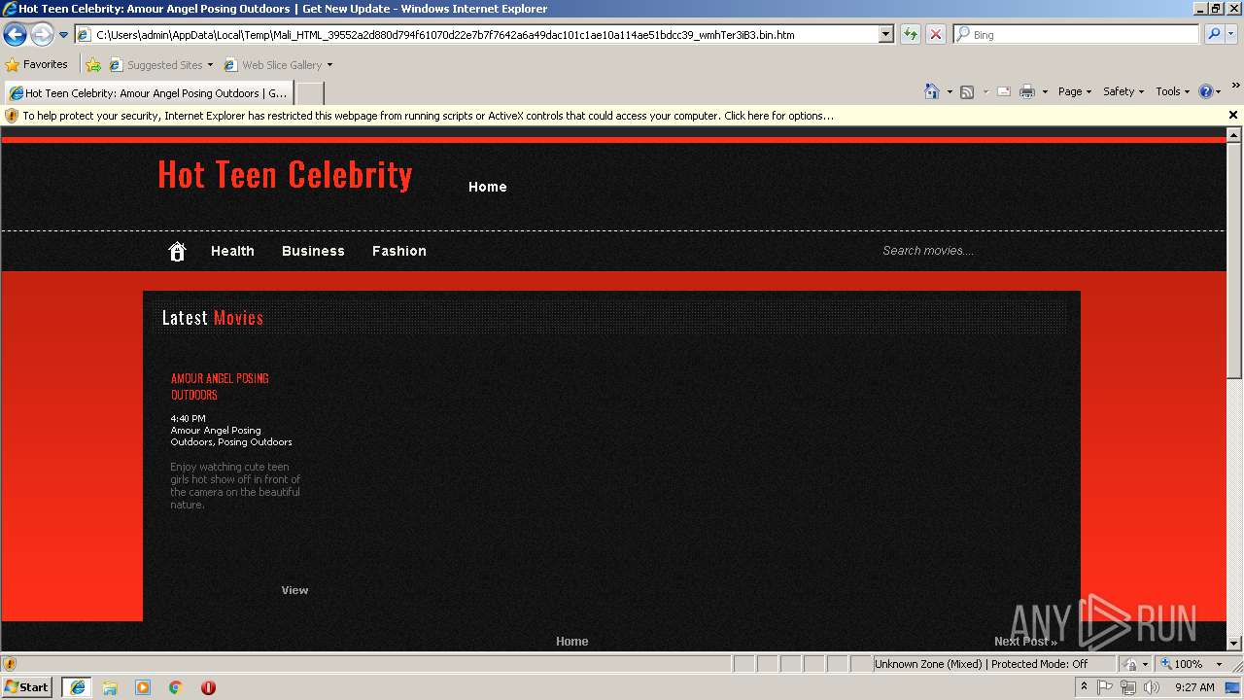
Task: Click the Bing search box
Action: coord(1077,35)
